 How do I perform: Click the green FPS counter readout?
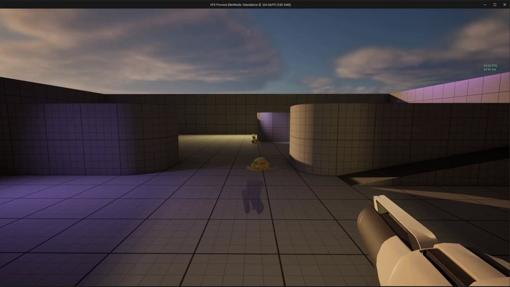tap(490, 66)
